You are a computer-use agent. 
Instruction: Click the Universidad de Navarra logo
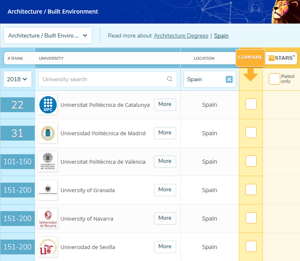coord(48,219)
